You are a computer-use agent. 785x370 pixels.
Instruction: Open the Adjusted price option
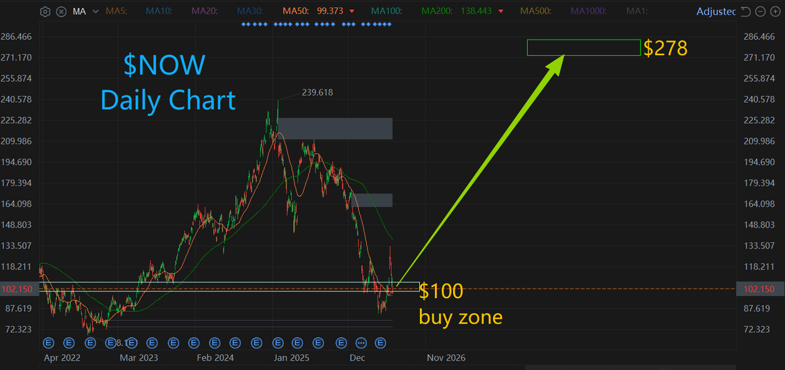pyautogui.click(x=715, y=12)
